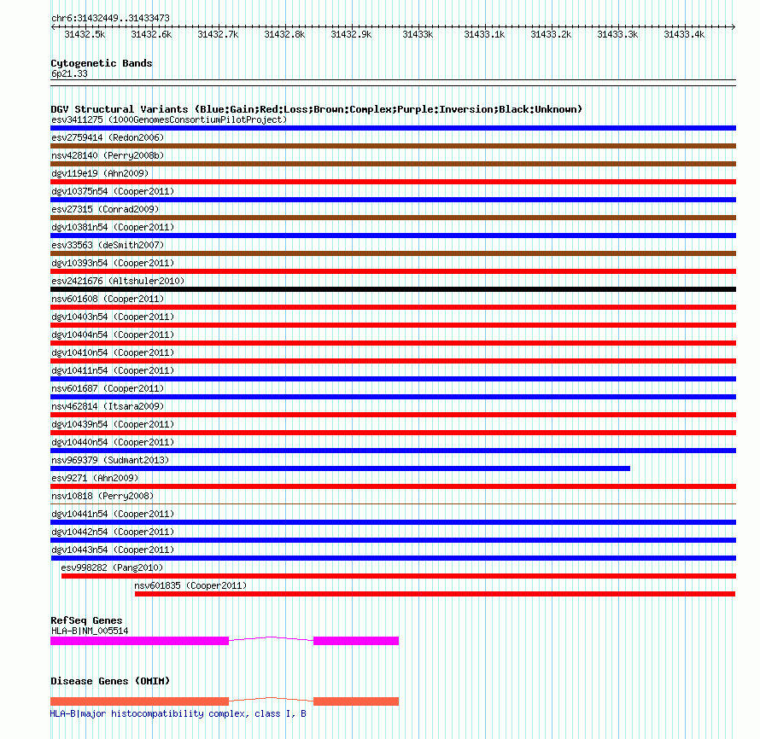Click the 31432.8k ruler tick label
This screenshot has width=760, height=739.
284,34
